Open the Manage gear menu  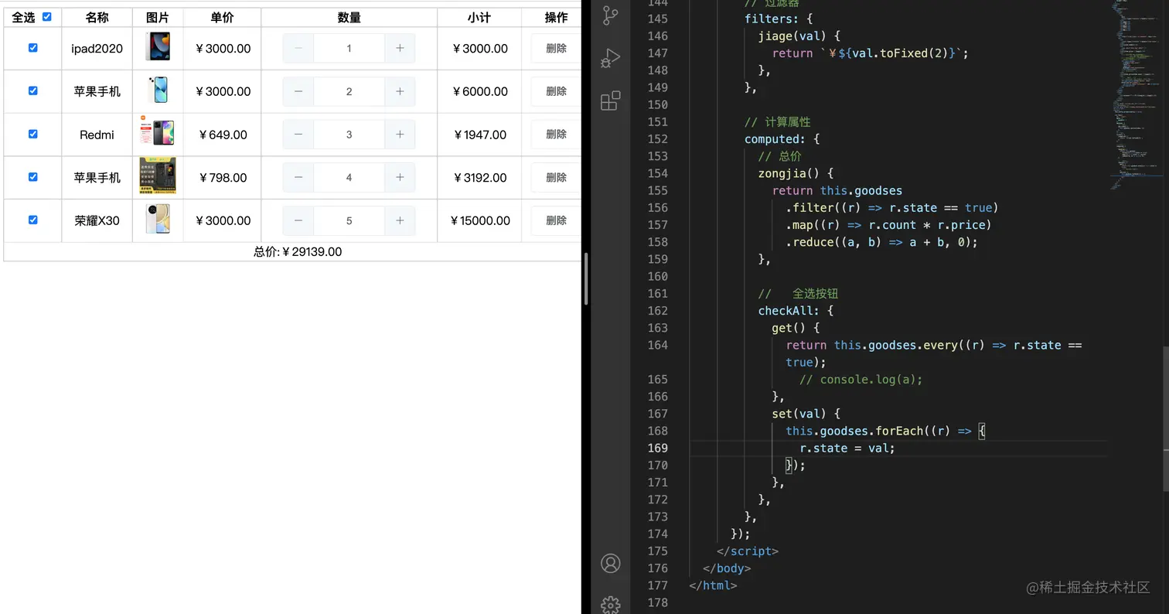click(x=611, y=605)
